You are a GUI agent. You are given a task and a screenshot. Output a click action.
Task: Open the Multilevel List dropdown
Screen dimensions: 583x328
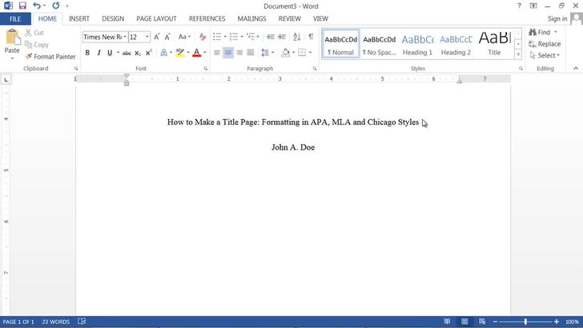point(258,37)
